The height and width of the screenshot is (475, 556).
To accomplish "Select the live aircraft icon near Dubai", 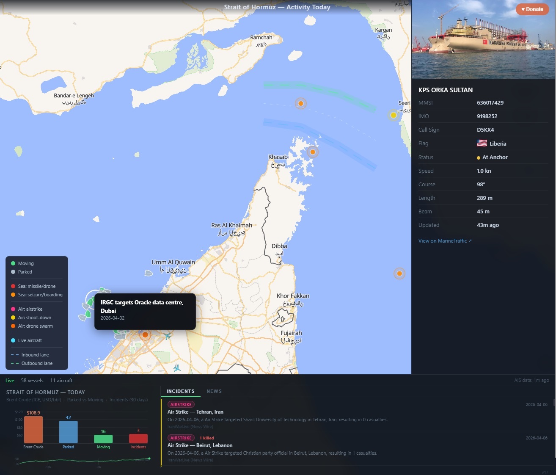I will point(168,336).
